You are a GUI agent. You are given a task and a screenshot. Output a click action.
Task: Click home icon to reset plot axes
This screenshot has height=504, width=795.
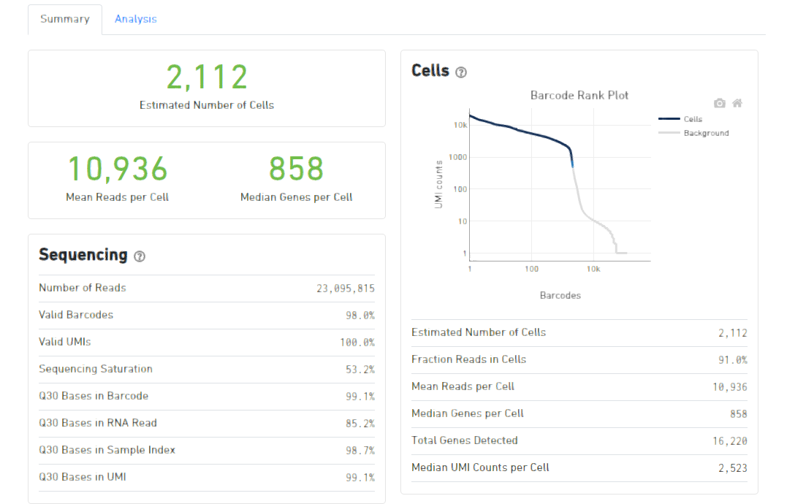click(x=737, y=104)
